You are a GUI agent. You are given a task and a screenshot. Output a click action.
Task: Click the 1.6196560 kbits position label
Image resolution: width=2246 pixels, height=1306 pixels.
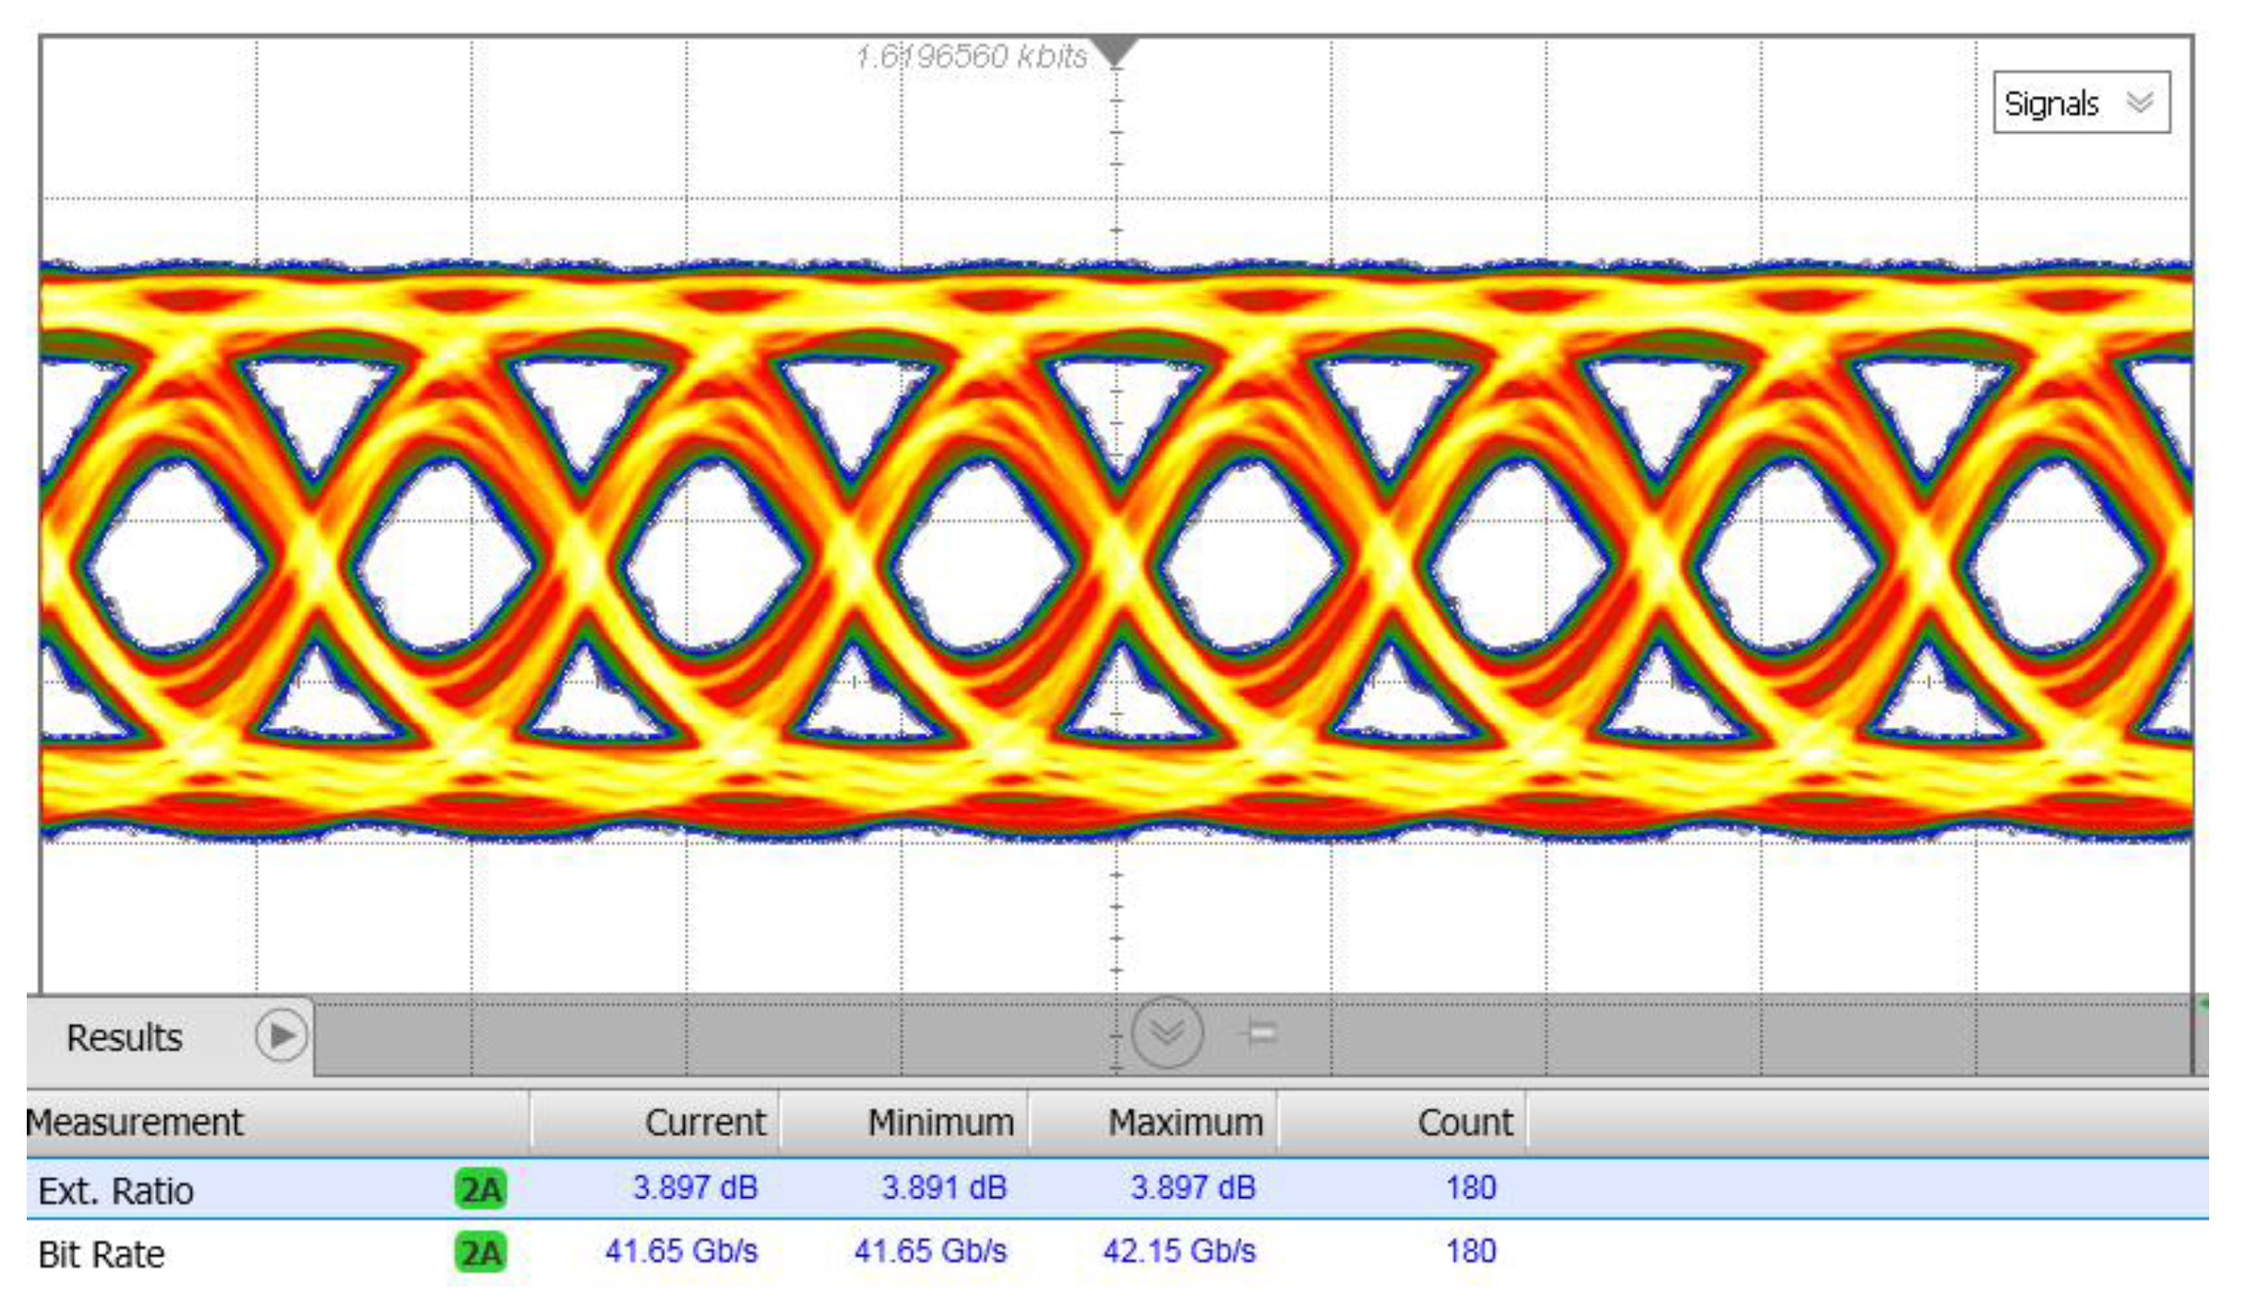(971, 57)
